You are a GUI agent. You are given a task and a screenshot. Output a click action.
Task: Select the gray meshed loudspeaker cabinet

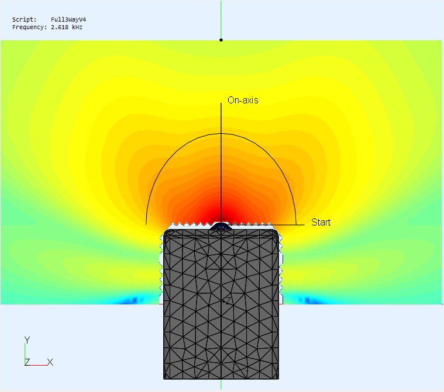coord(221,304)
